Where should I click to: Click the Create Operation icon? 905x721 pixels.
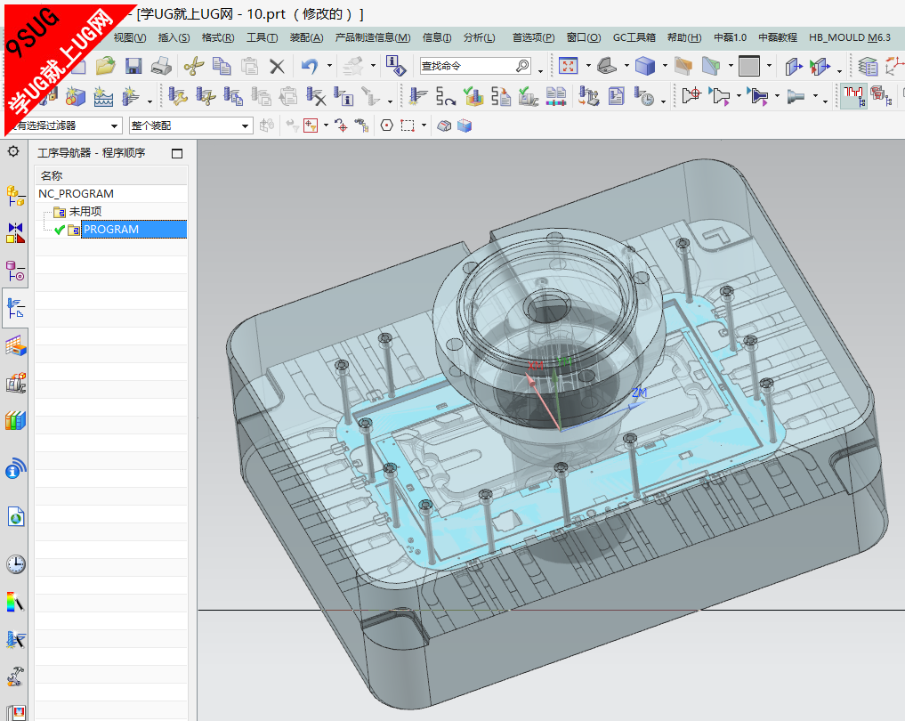131,96
